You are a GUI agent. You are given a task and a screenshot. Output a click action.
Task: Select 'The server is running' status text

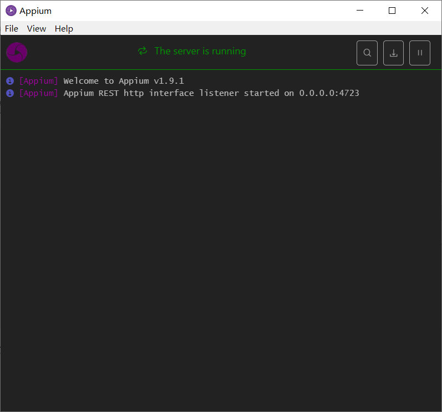(x=200, y=51)
